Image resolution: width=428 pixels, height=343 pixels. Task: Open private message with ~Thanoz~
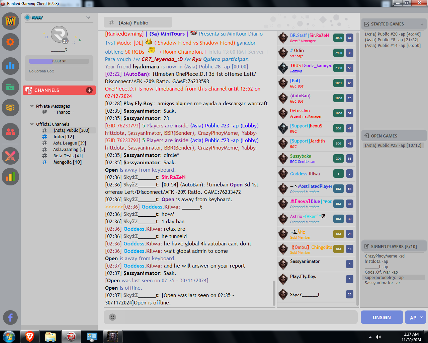point(64,112)
